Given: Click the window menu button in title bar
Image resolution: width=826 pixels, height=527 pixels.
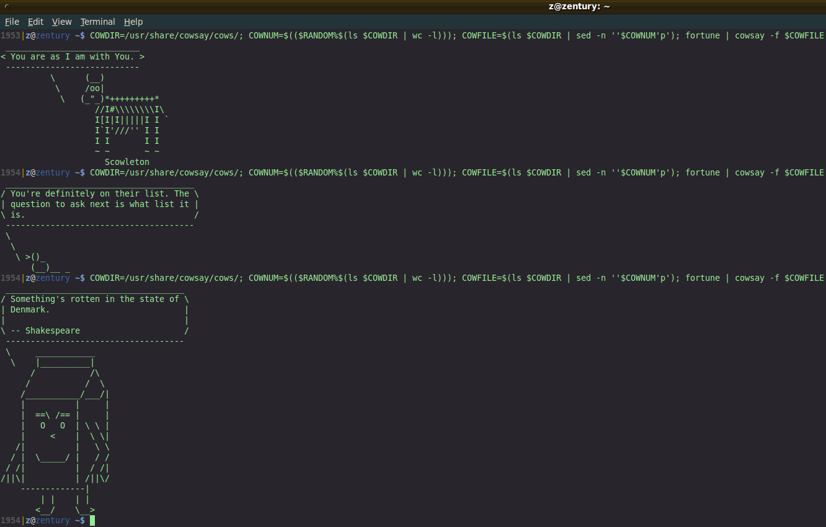Looking at the screenshot, I should point(7,6).
